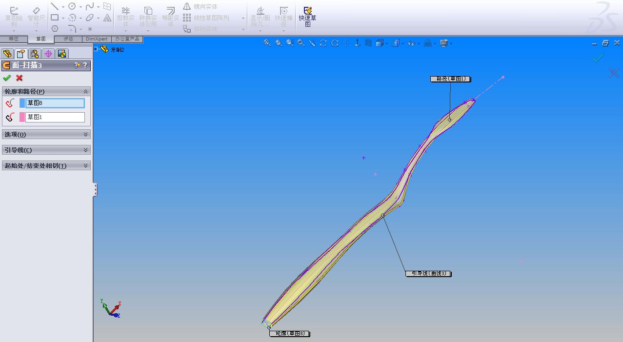The height and width of the screenshot is (342, 623).
Task: Click Linear Sketch Pattern (线性草图阵列)
Action: coord(206,18)
